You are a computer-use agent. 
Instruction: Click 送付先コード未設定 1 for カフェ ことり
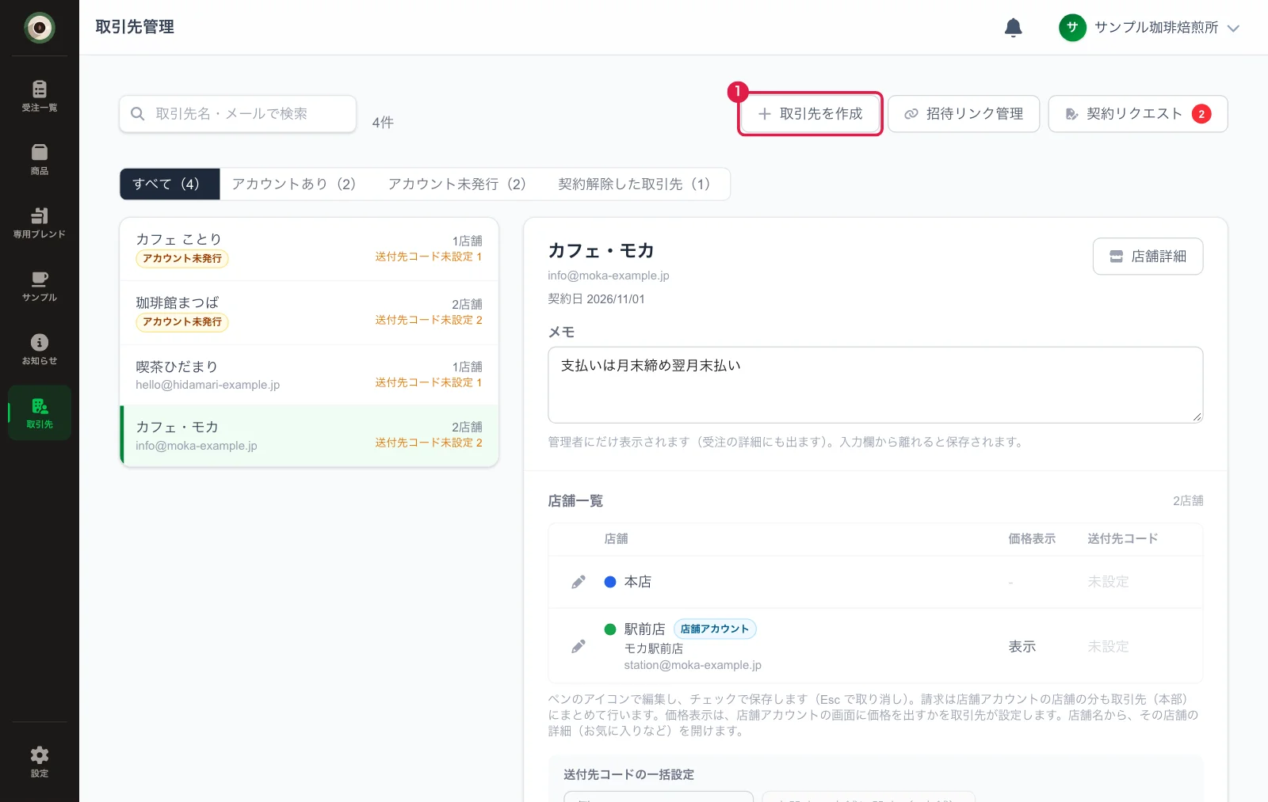click(x=429, y=257)
